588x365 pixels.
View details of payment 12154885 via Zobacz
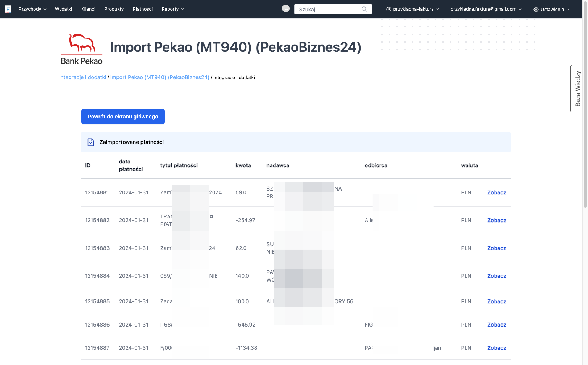(497, 301)
